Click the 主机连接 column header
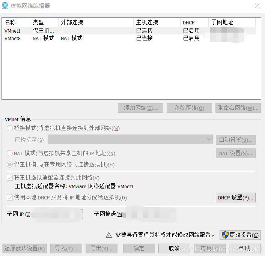This screenshot has height=256, width=265. click(157, 22)
